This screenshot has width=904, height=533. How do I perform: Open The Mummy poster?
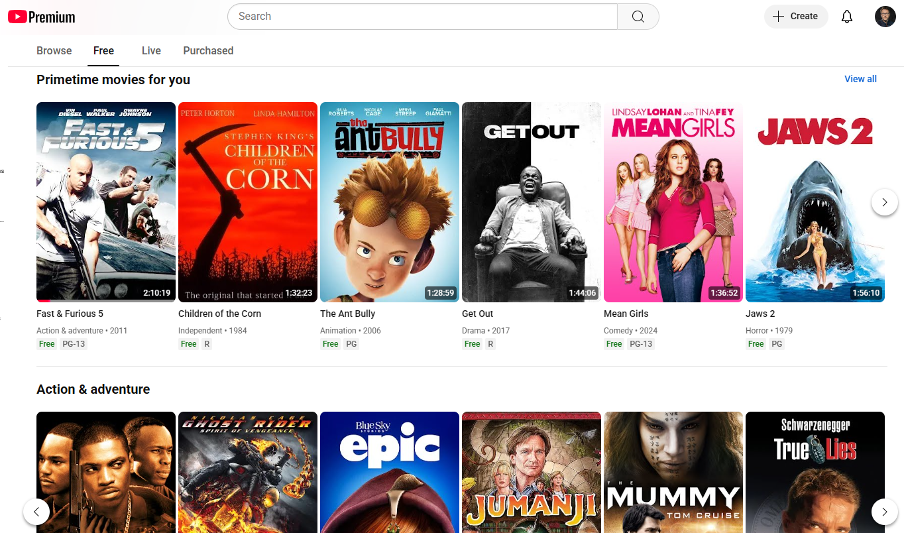(x=673, y=472)
